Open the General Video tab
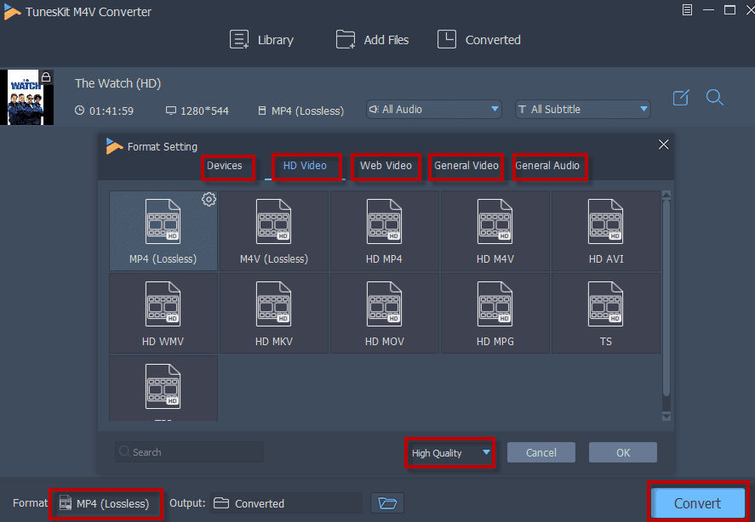The height and width of the screenshot is (522, 755). pyautogui.click(x=466, y=166)
